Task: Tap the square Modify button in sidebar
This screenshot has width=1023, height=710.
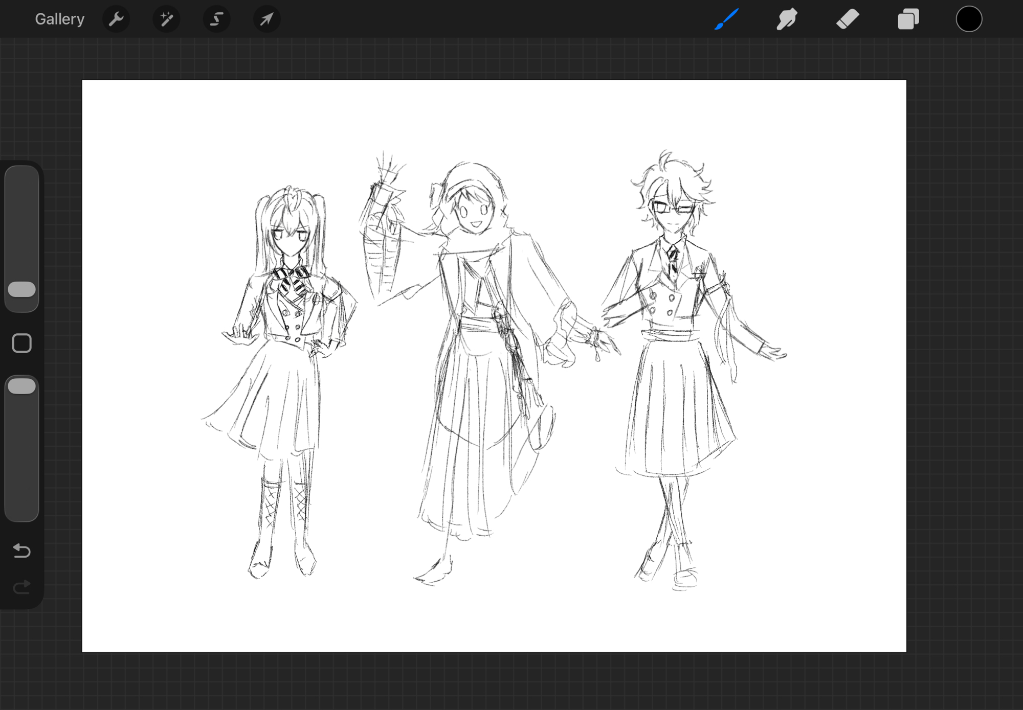Action: click(22, 343)
